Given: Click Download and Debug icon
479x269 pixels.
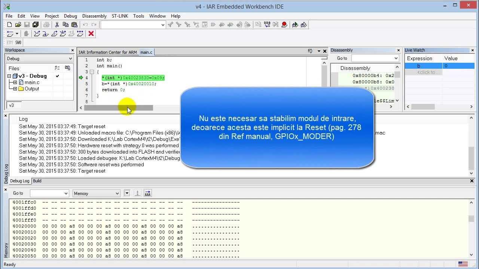Looking at the screenshot, I should [x=295, y=25].
